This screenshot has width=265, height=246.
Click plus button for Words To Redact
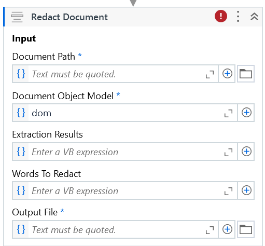[246, 190]
